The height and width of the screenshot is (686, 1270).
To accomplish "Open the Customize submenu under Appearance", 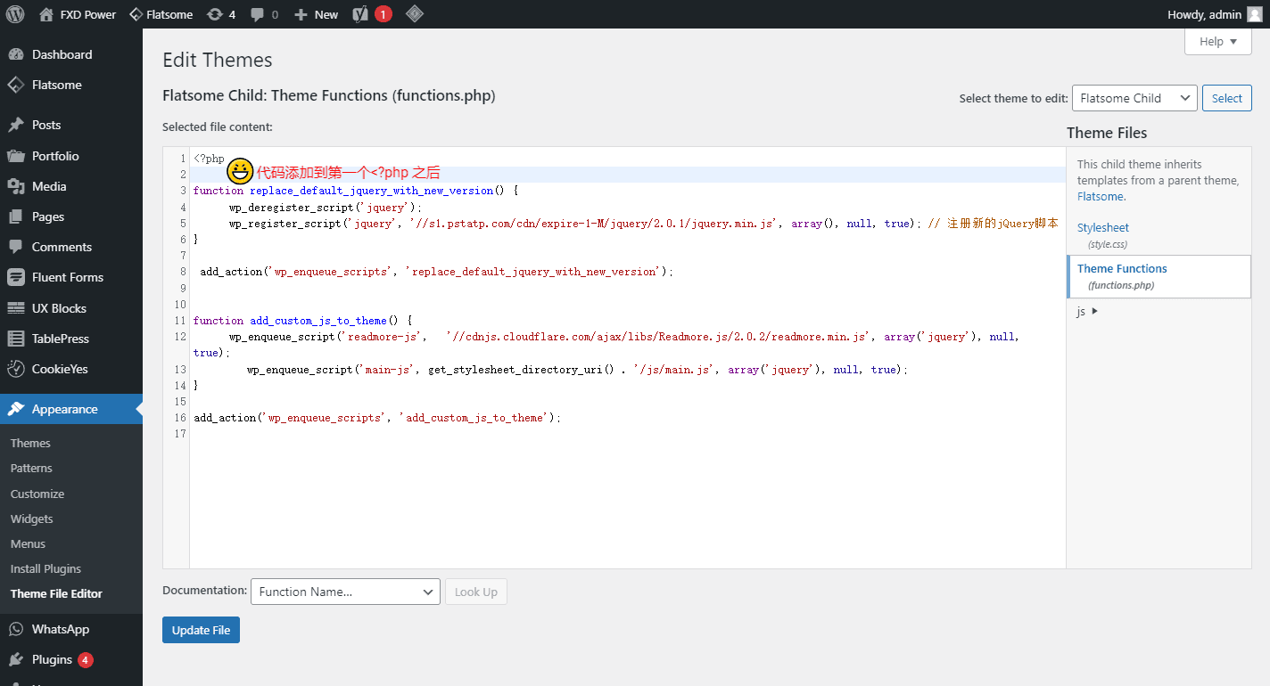I will coord(37,494).
